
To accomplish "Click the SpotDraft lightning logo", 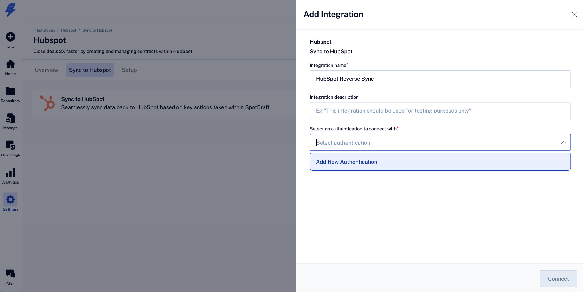I will point(11,10).
